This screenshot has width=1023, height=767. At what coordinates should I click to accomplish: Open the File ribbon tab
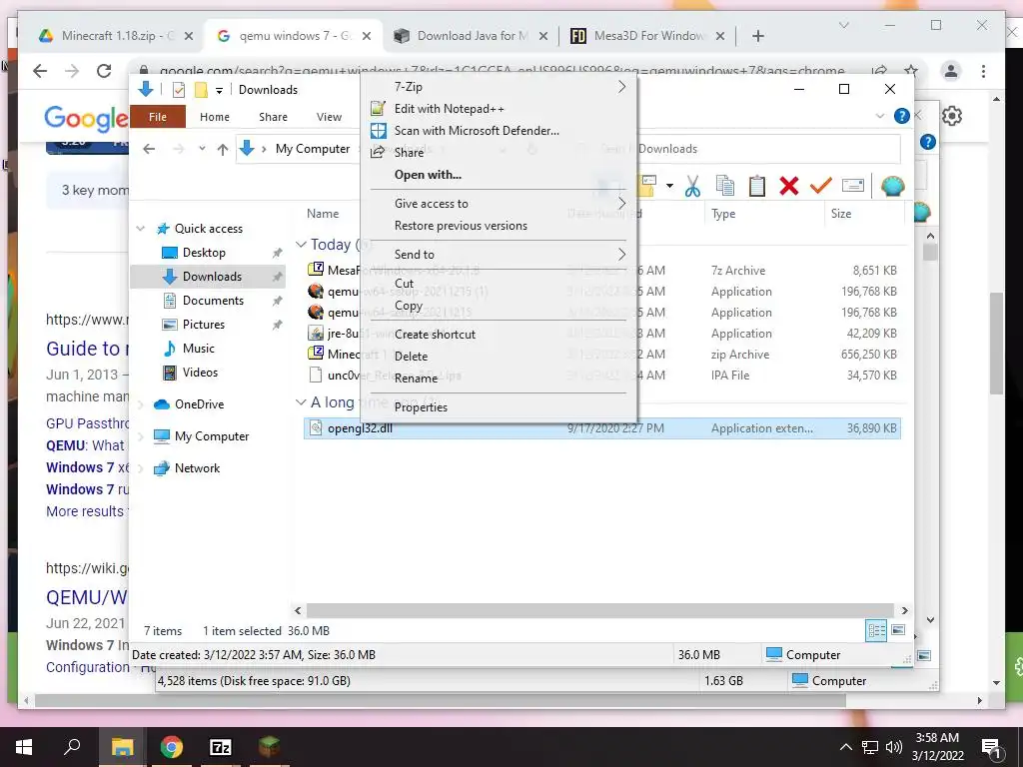pos(158,117)
